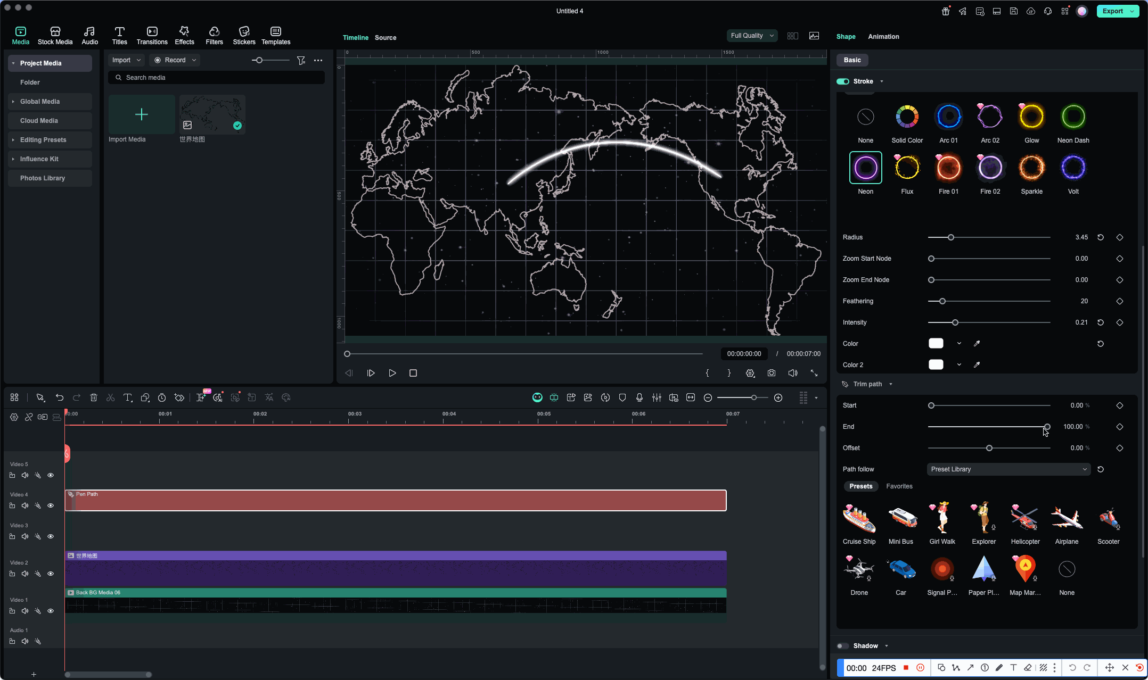
Task: Open the Effects panel
Action: coord(184,35)
